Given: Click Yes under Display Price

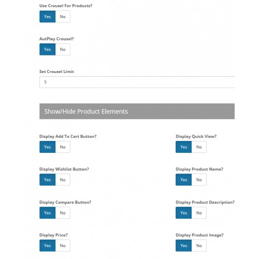Looking at the screenshot, I should (x=48, y=246).
